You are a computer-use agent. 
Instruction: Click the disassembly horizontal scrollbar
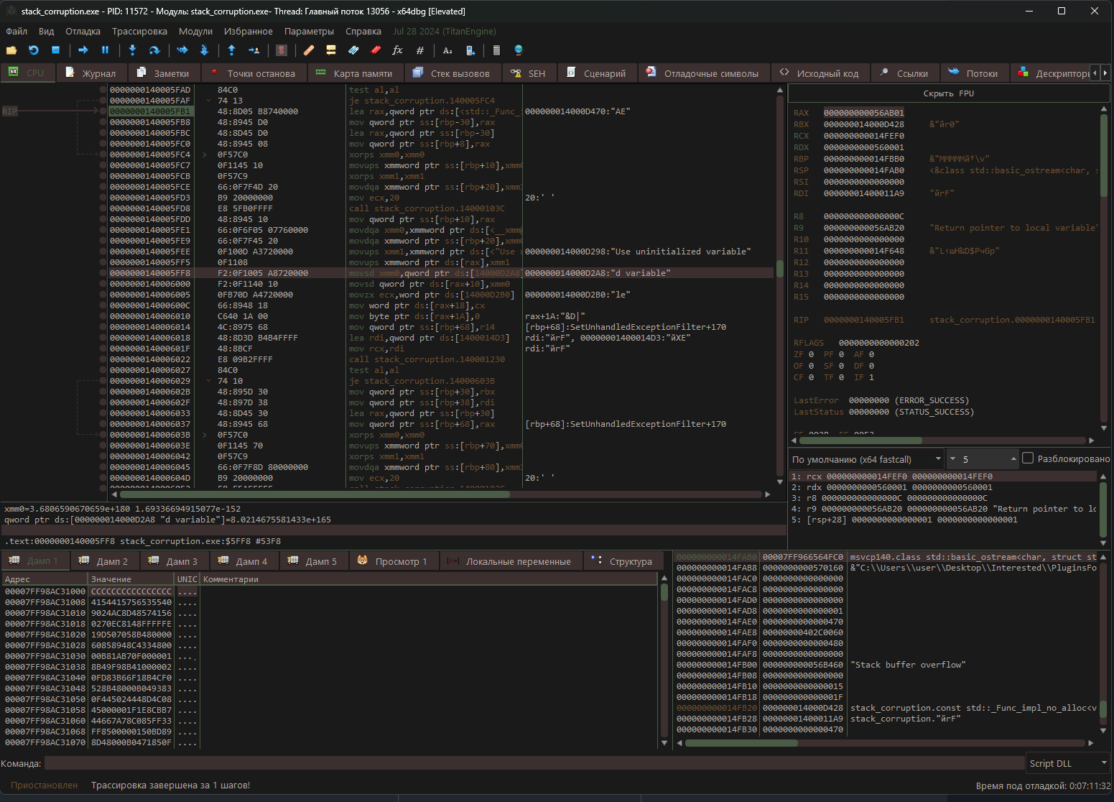coord(315,494)
